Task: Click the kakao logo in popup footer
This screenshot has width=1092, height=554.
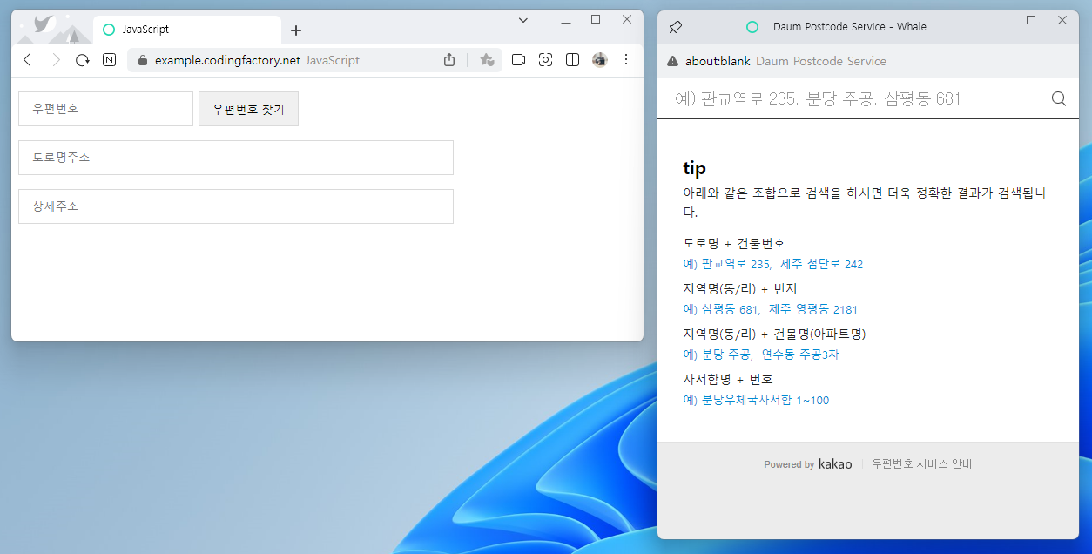Action: point(835,464)
